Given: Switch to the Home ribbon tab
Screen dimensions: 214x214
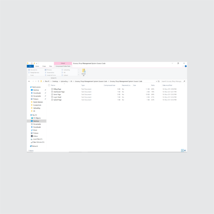Looking at the screenshot, I should click(37, 66).
